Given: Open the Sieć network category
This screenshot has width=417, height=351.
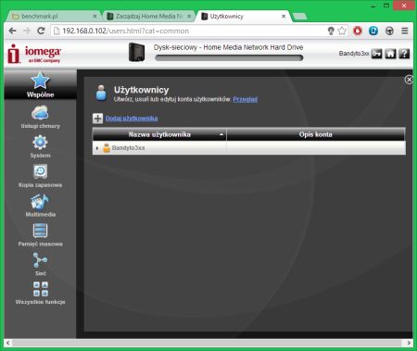Looking at the screenshot, I should point(40,264).
